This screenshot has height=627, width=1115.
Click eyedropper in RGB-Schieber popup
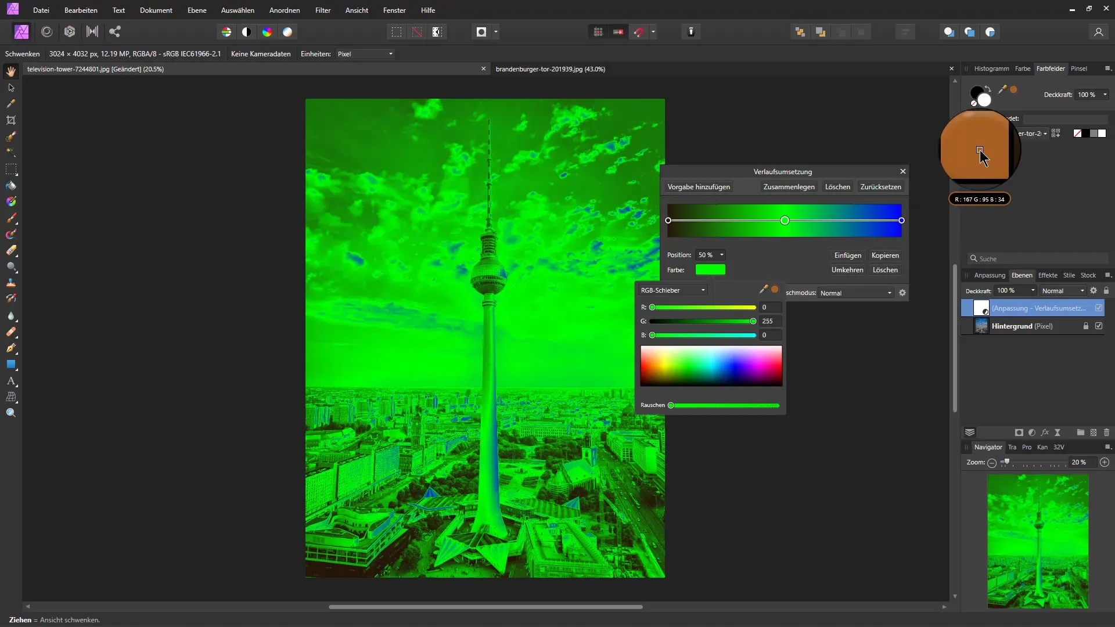point(764,289)
